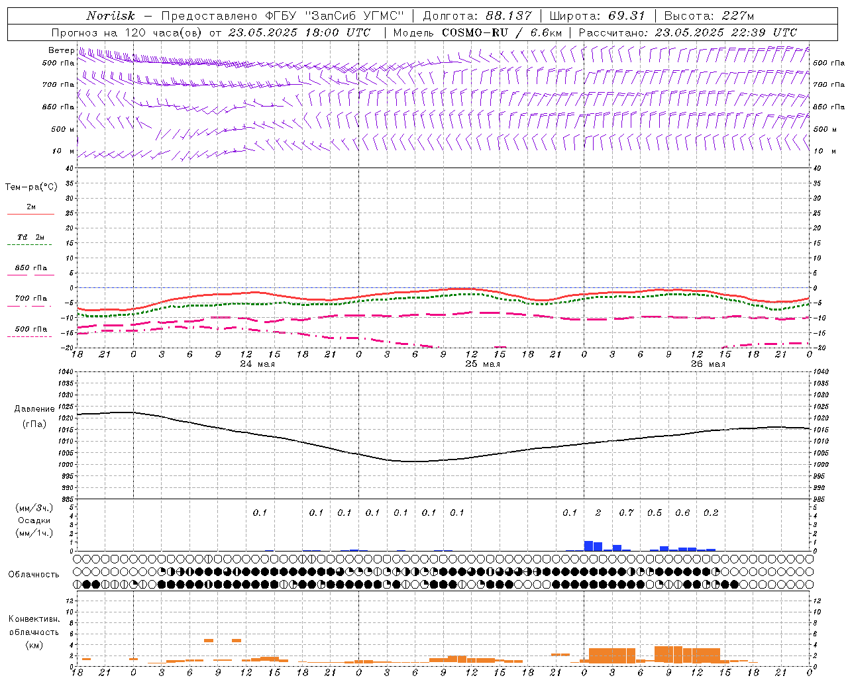Click the "Norilsk" station name in the header
848x678 pixels.
coord(110,16)
